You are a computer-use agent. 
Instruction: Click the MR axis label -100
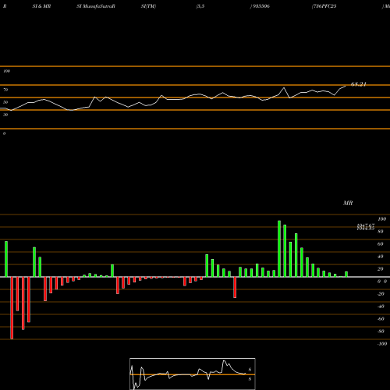click(x=382, y=344)
